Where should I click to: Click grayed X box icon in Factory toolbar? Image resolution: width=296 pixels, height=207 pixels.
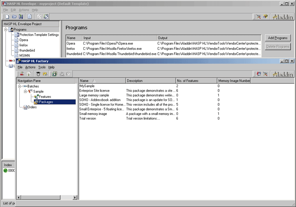(x=68, y=74)
